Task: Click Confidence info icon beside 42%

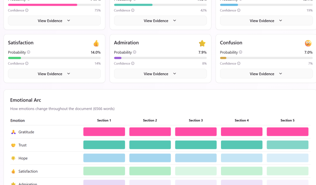Action: (133, 10)
